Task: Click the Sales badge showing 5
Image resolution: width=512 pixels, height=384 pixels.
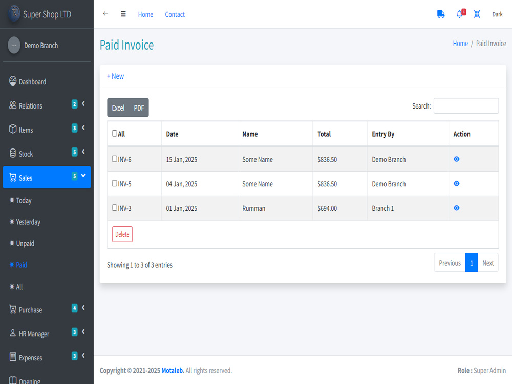Action: click(74, 176)
